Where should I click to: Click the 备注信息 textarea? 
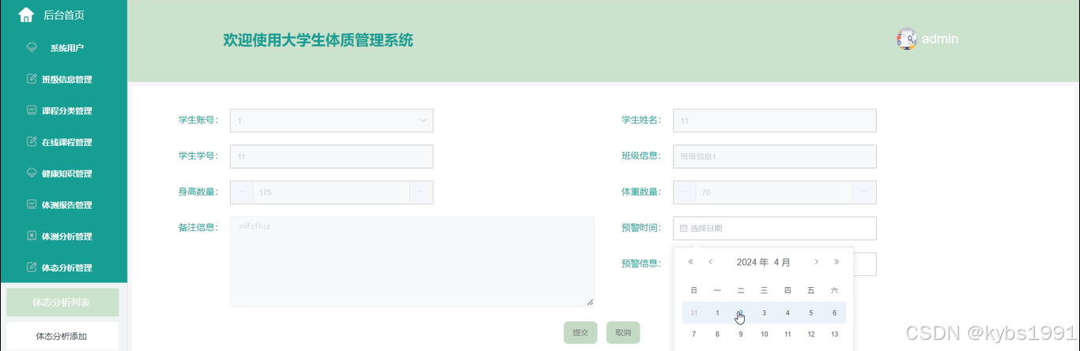[x=412, y=261]
